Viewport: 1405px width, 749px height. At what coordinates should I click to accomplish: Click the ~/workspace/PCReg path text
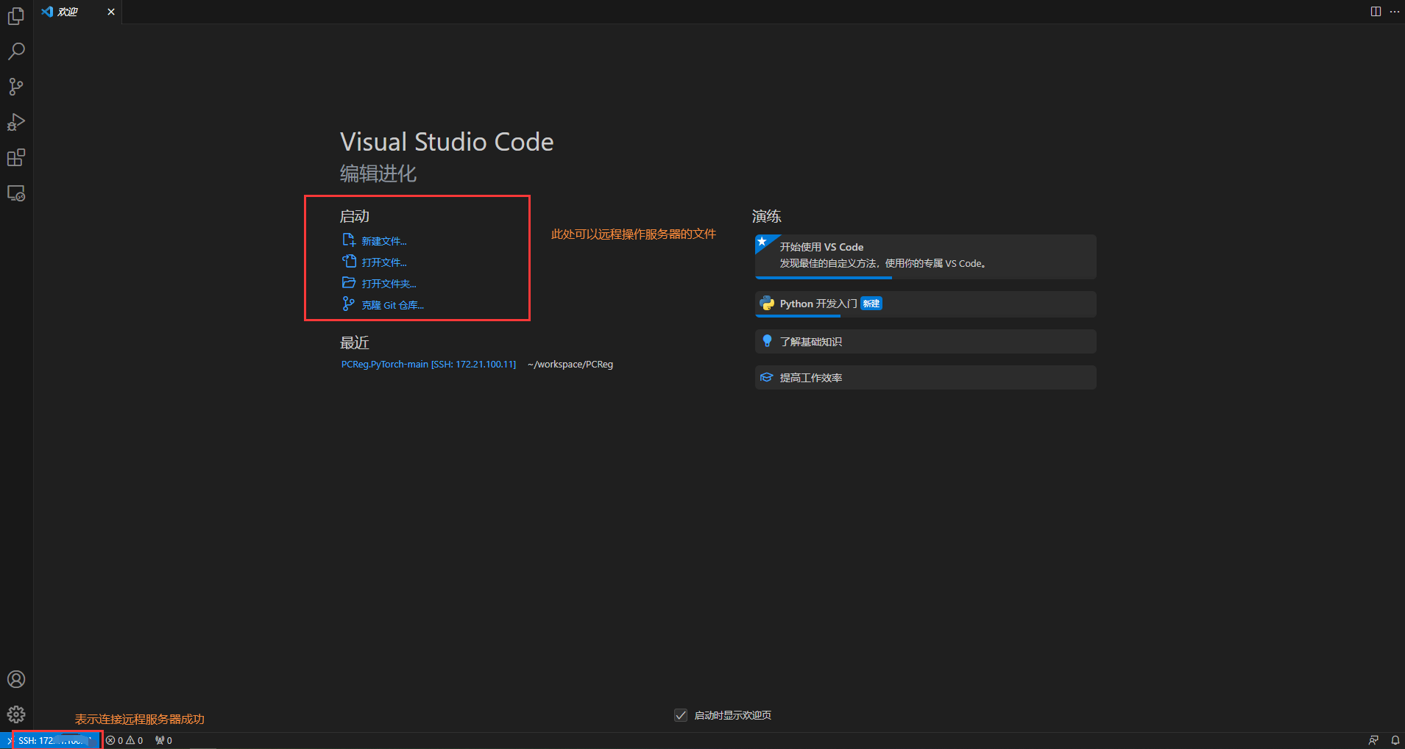pos(570,365)
